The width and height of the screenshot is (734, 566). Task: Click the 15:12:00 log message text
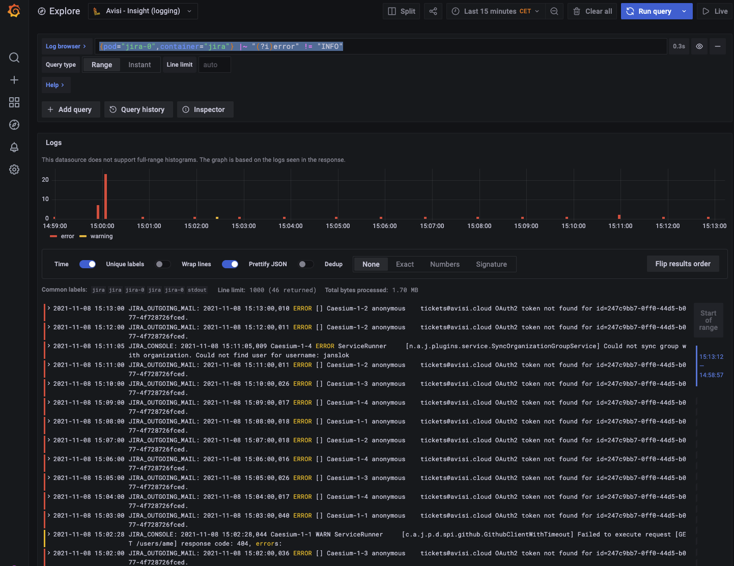pyautogui.click(x=407, y=331)
